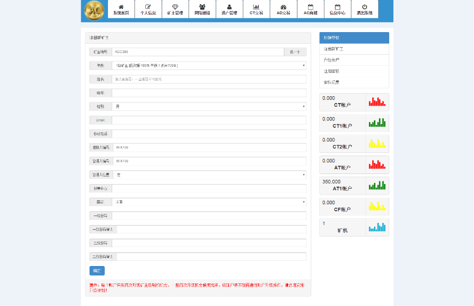474x306 pixels.
Task: Click the red bar chart beside AT帐户
Action: point(377,165)
